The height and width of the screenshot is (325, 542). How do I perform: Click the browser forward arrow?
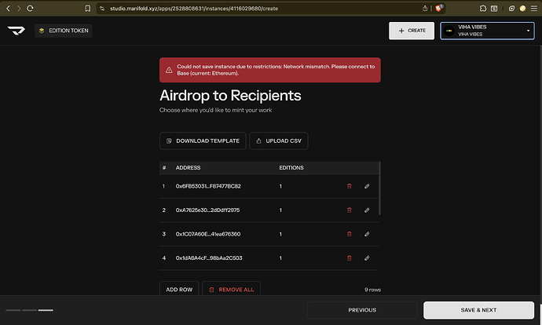click(x=19, y=9)
